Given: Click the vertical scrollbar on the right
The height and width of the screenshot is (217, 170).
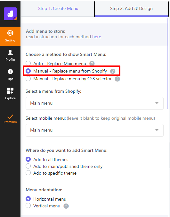Looking at the screenshot, I should pyautogui.click(x=167, y=64).
